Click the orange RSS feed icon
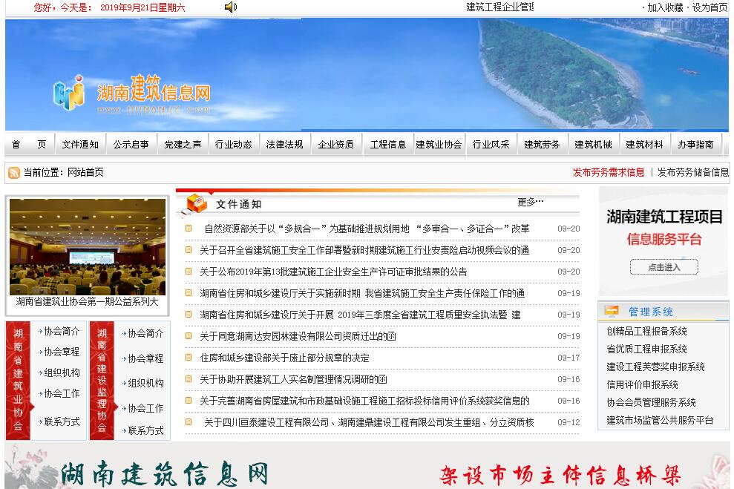This screenshot has width=734, height=489. pos(14,173)
